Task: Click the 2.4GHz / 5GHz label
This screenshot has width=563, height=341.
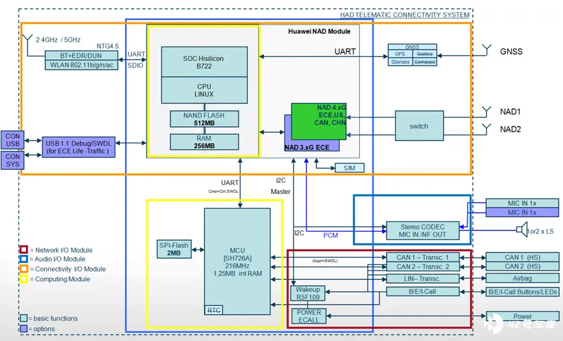Action: 58,40
